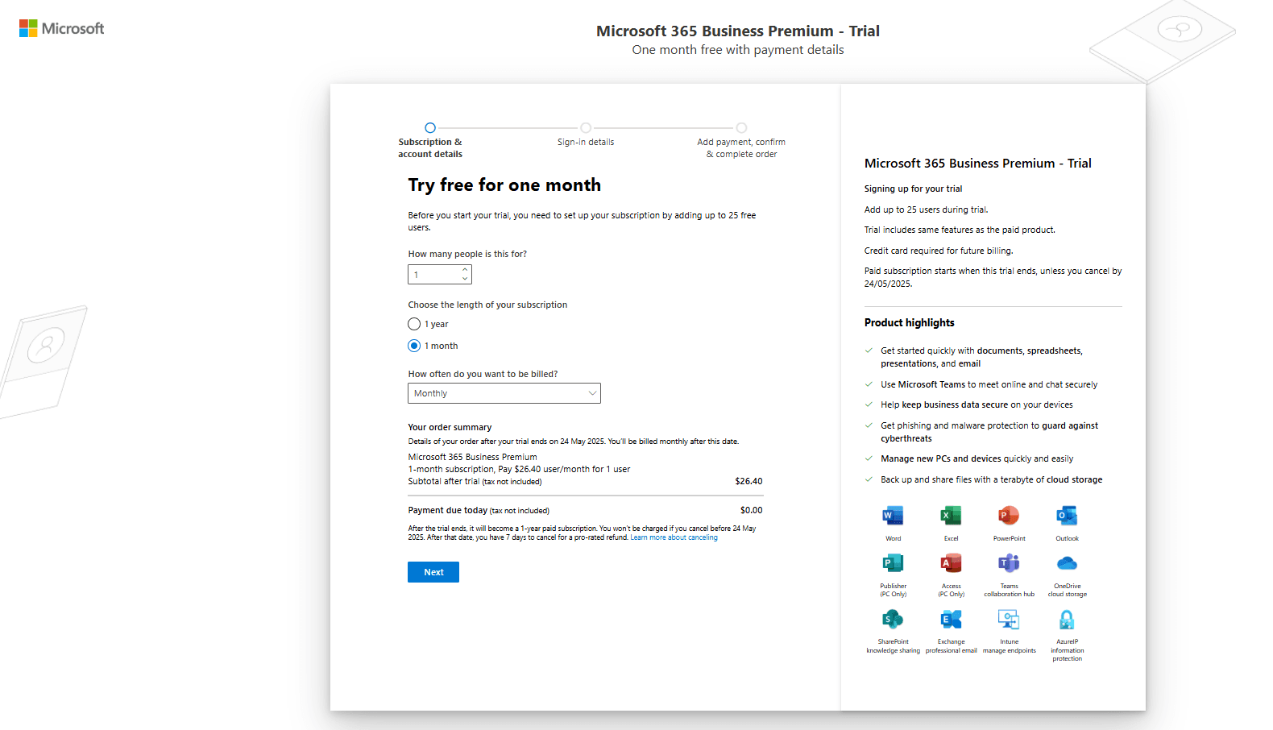The width and height of the screenshot is (1273, 730).
Task: Click the Try free for one month heading
Action: [x=504, y=185]
